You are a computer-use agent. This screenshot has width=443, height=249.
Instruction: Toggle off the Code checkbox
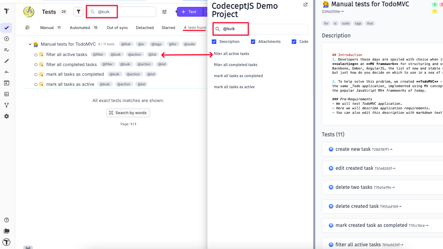coord(294,41)
